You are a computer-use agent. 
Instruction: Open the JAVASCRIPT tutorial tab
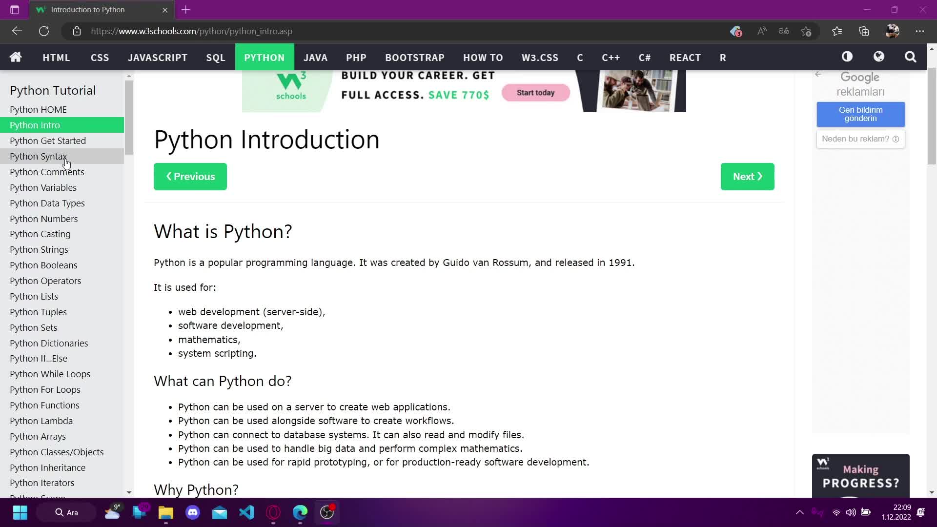coord(158,57)
